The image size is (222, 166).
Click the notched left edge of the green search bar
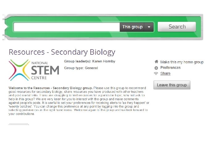(x=6, y=27)
